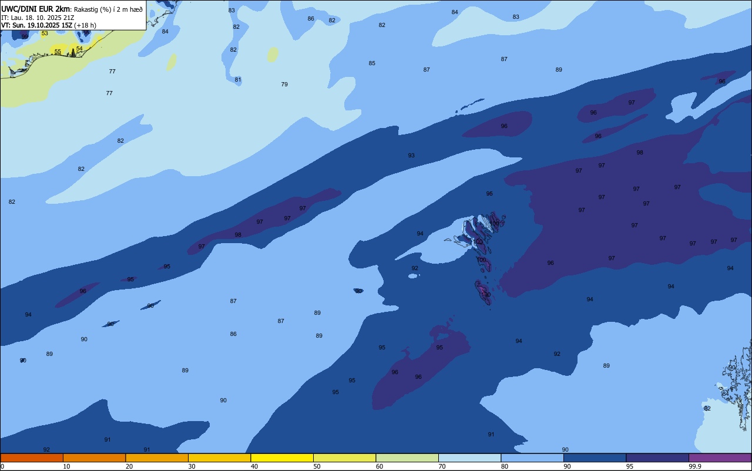Click the legend tick label '70'
This screenshot has width=752, height=471.
(442, 466)
